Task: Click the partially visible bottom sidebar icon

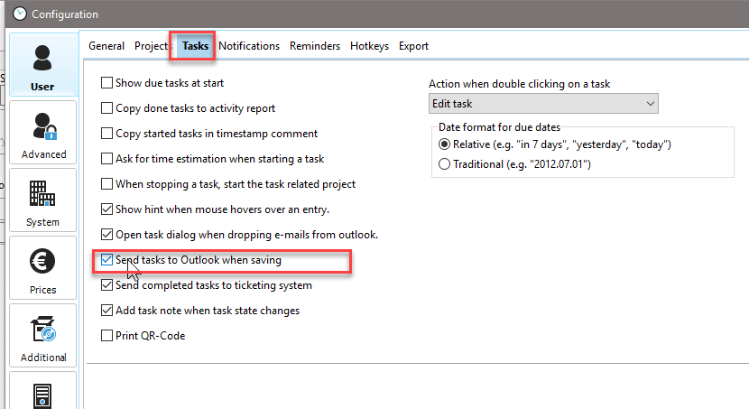Action: 42,395
